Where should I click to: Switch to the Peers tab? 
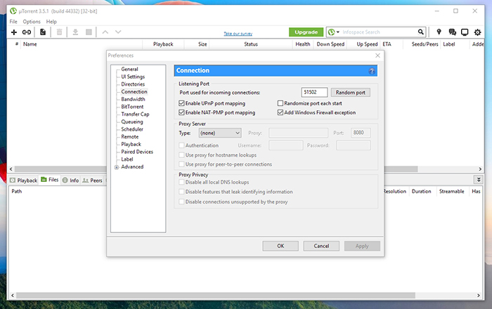[93, 180]
